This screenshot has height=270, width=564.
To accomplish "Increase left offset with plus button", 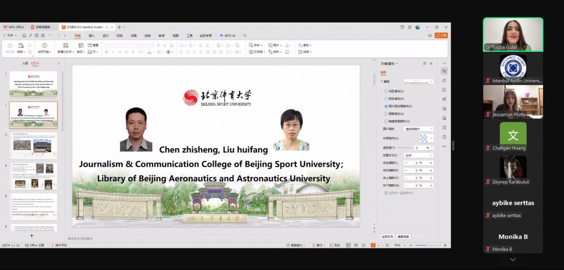I will click(x=431, y=163).
